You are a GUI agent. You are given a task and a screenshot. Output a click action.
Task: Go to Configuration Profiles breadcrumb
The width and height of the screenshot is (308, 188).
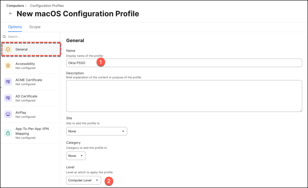46,6
